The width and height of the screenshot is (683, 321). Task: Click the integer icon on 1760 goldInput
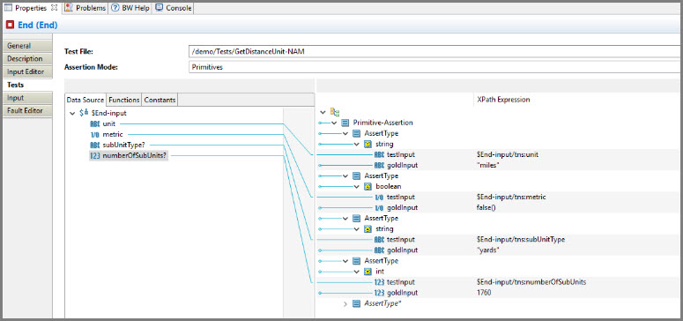click(379, 293)
